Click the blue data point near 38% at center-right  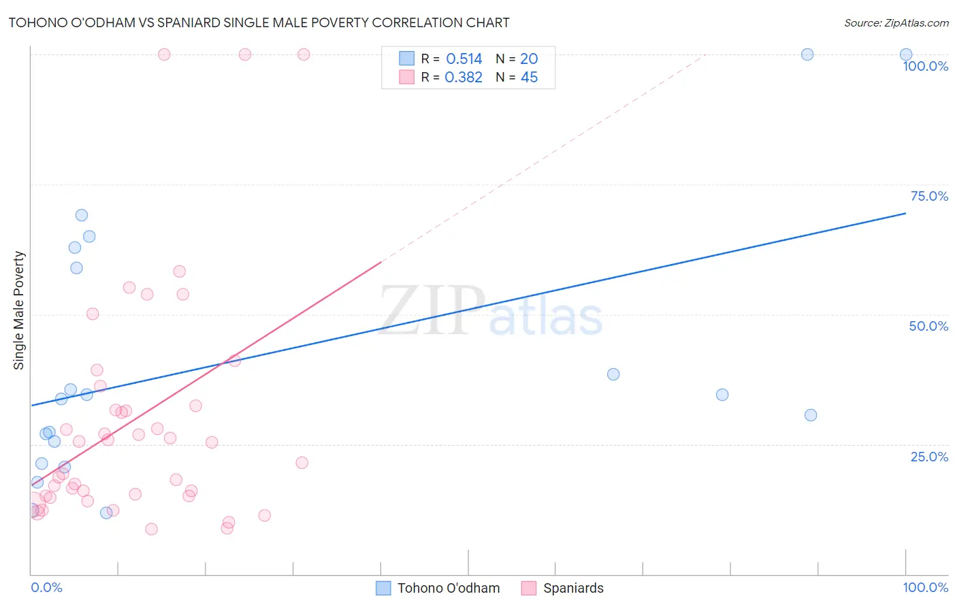click(613, 374)
